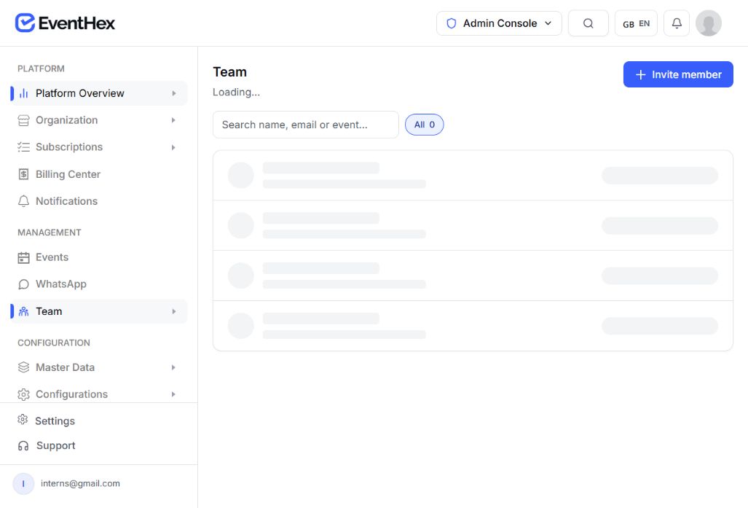Expand the Master Data submenu arrow
The height and width of the screenshot is (508, 748).
pos(173,367)
